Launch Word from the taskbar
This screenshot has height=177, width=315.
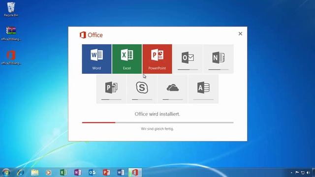(x=121, y=173)
